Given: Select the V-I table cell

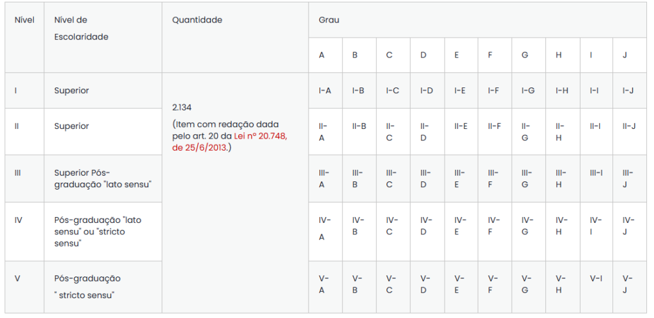Looking at the screenshot, I should click(596, 278).
